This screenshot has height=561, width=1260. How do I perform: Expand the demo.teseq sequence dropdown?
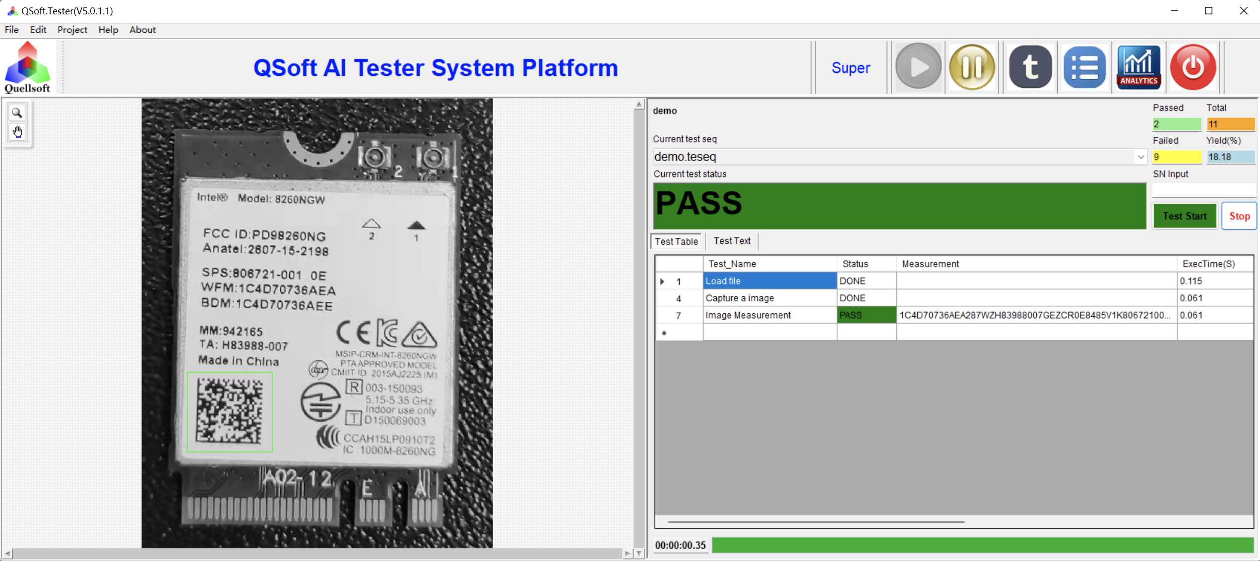pos(1140,157)
